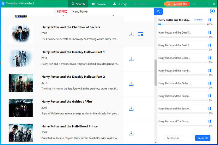Download Harry Potter and the Deathly Hallows Part 1

tap(131, 59)
